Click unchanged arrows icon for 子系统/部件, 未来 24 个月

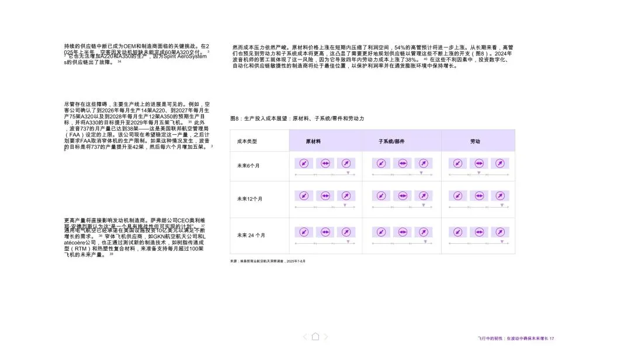(403, 232)
